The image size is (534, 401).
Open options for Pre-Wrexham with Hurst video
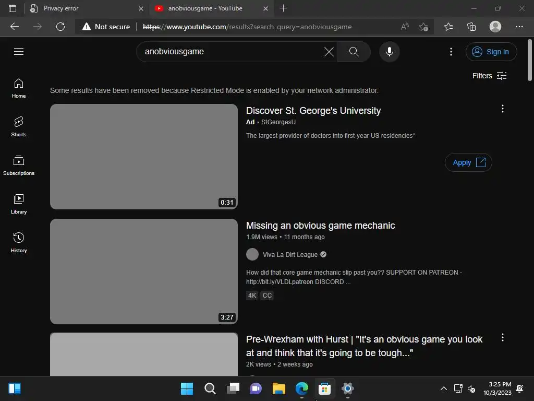tap(502, 338)
